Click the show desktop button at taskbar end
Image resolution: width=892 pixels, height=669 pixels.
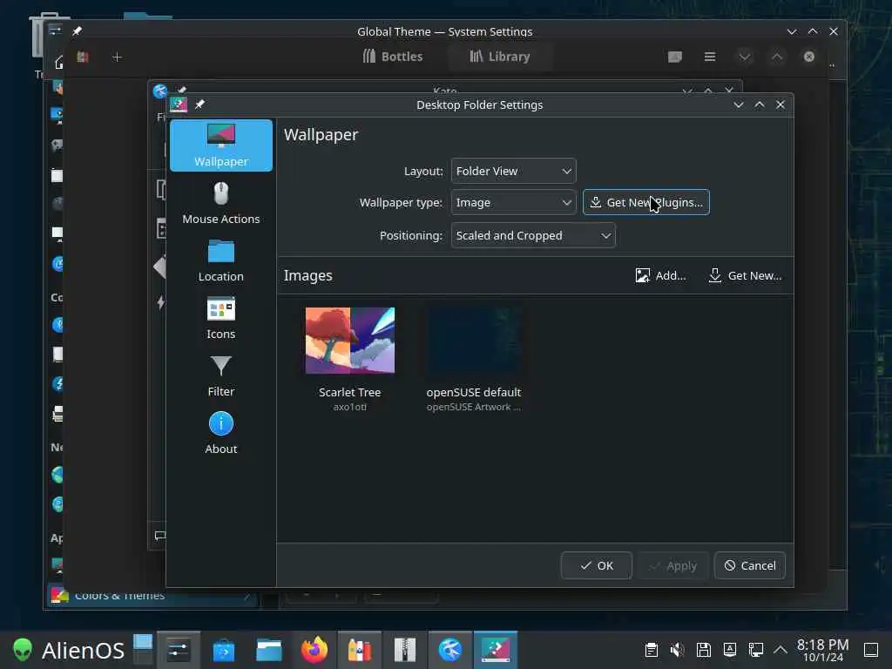click(x=871, y=650)
